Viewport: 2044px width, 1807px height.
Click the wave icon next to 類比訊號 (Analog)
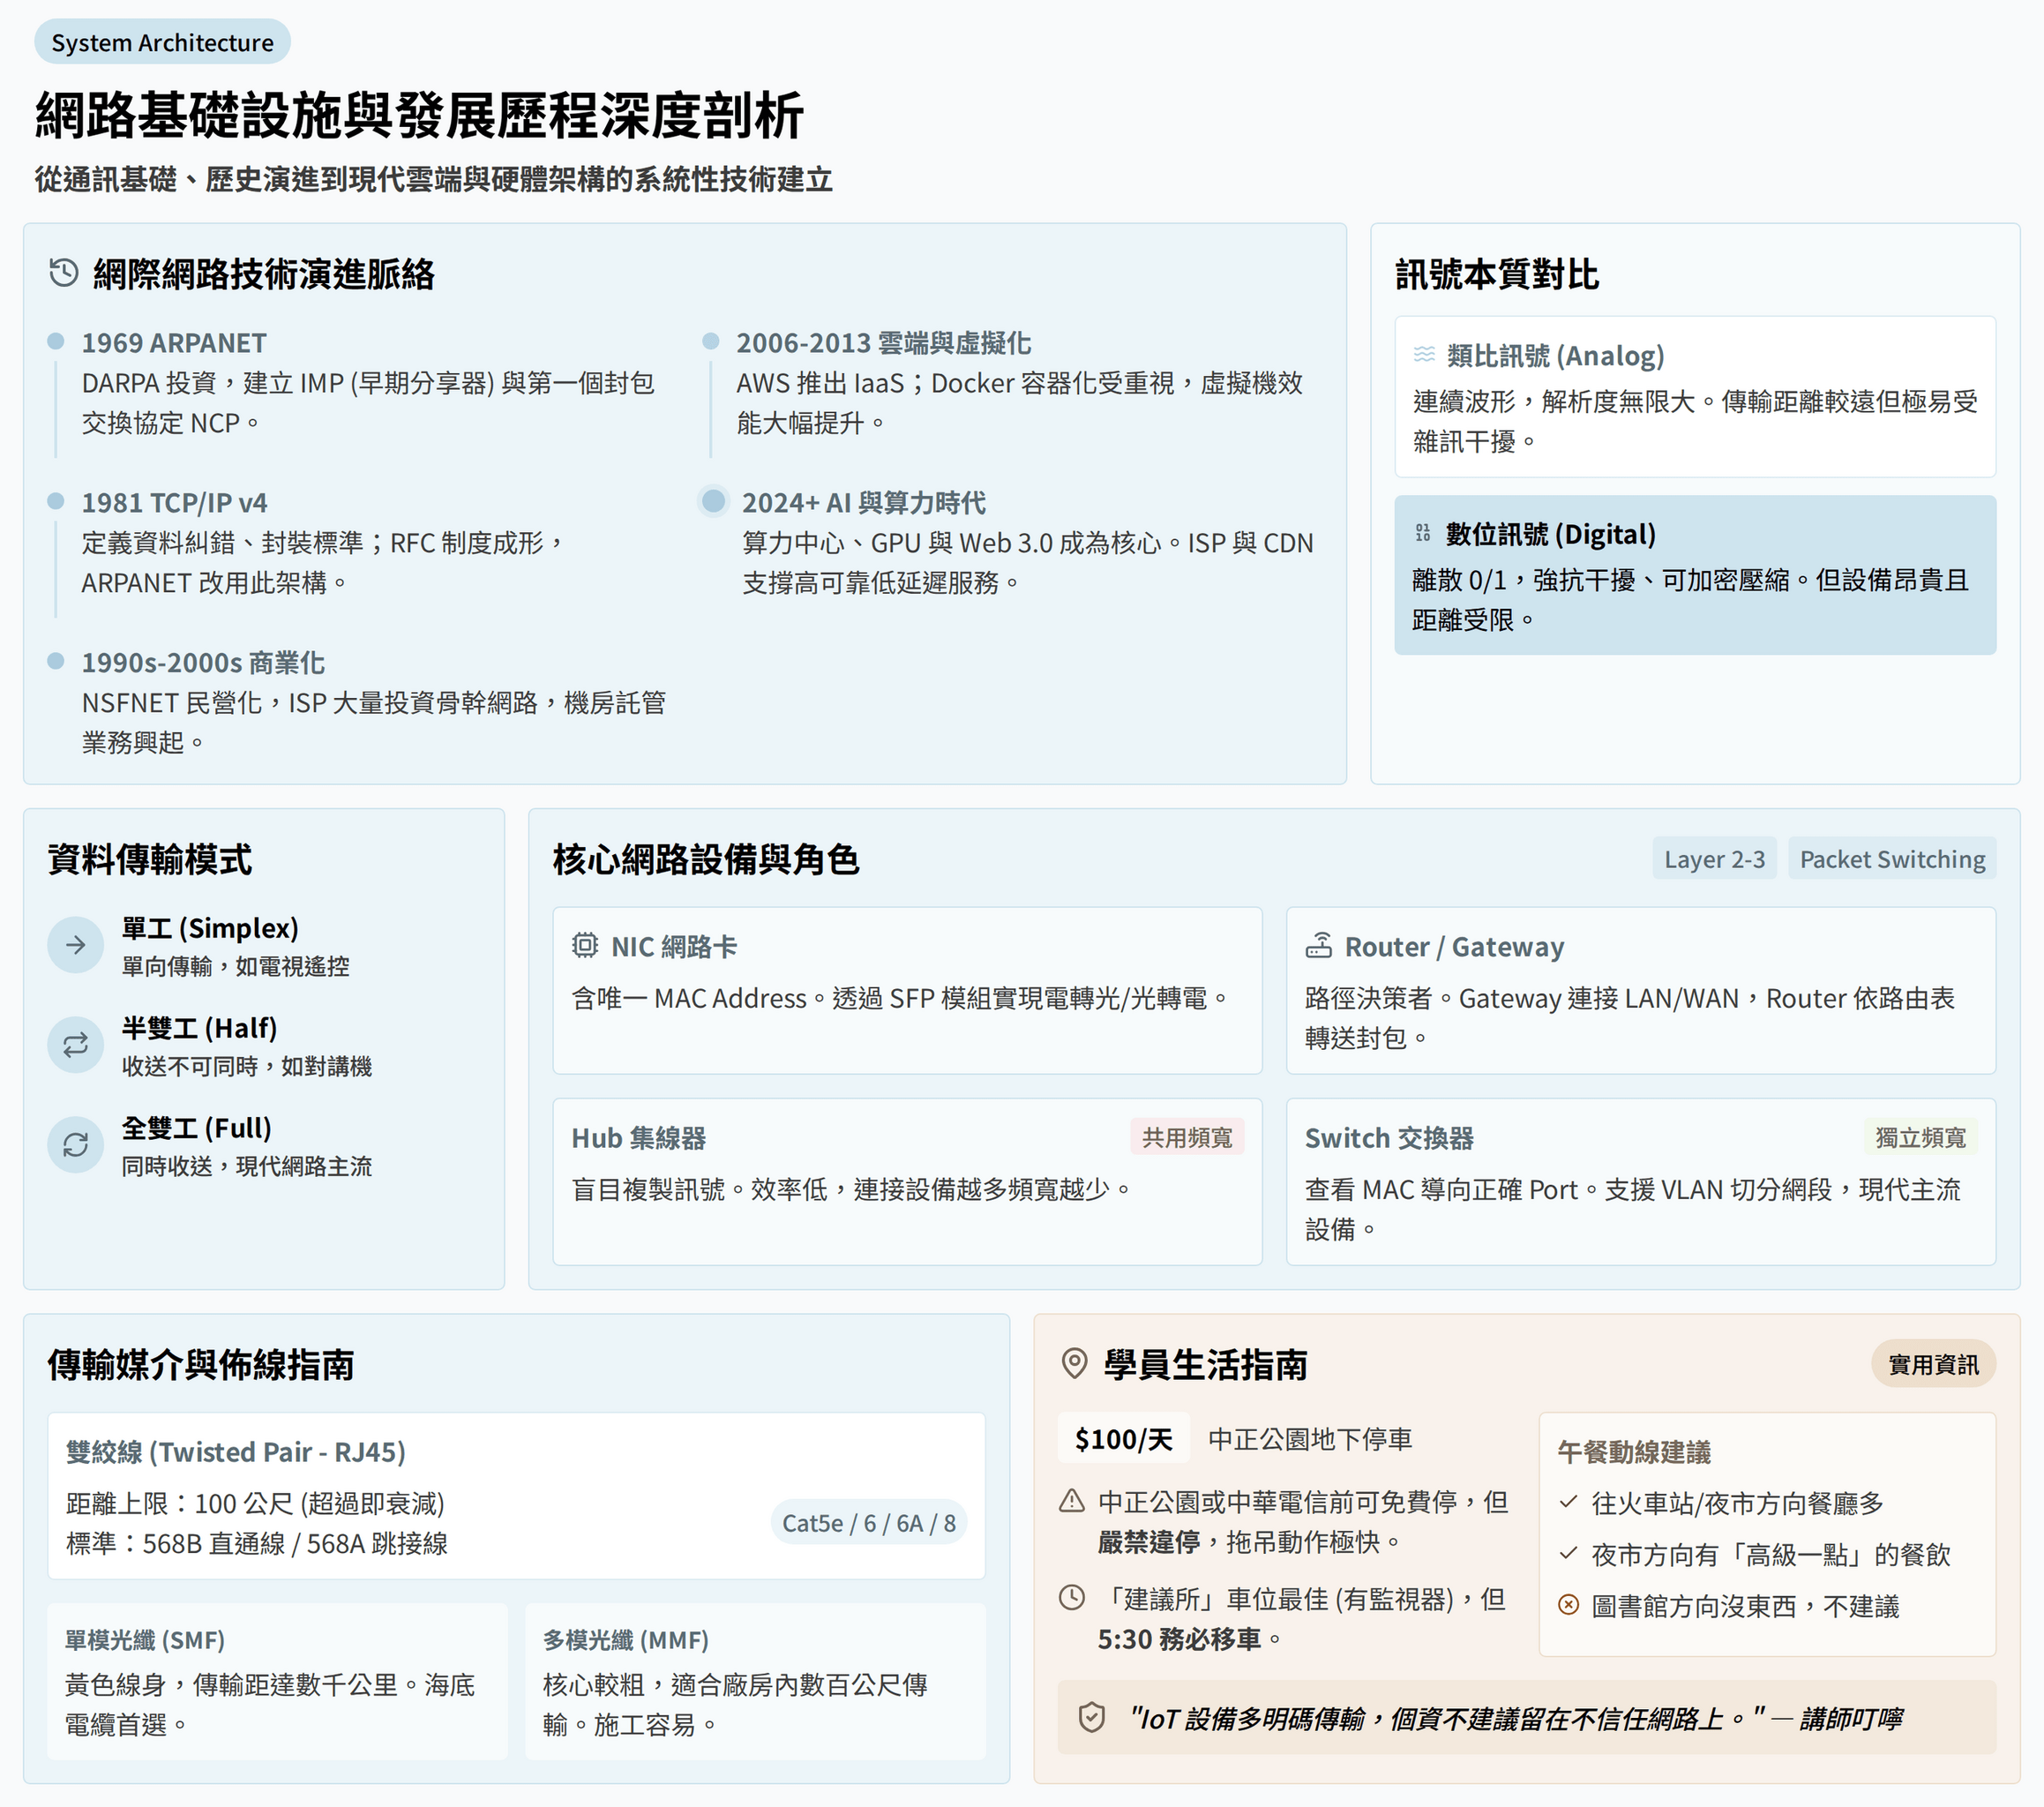[1424, 355]
